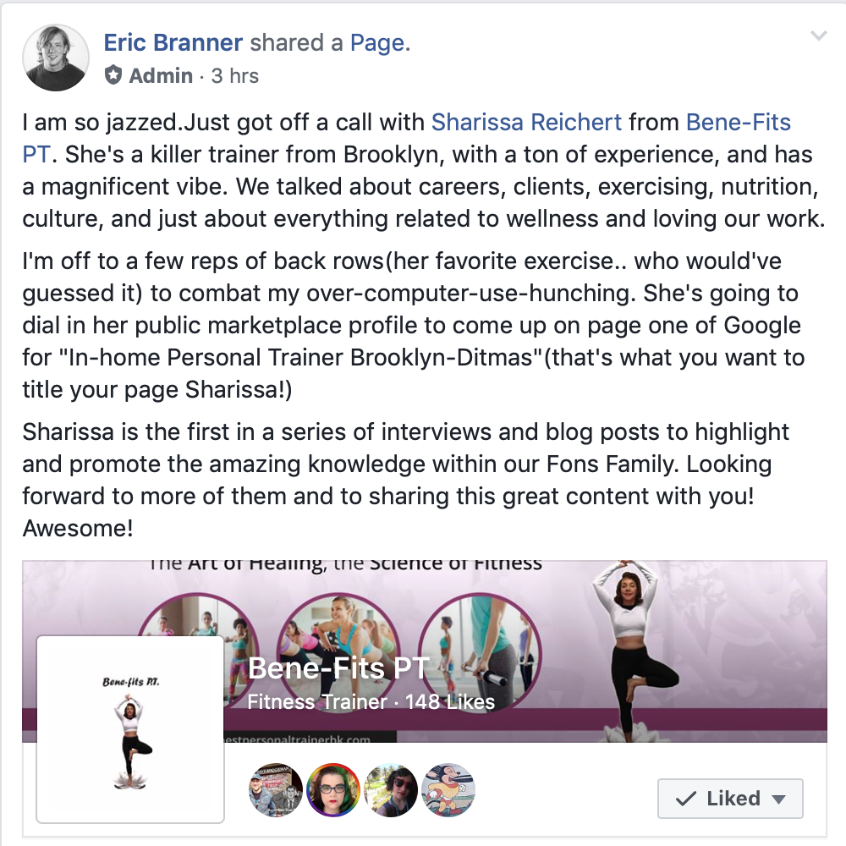Image resolution: width=846 pixels, height=846 pixels.
Task: Open the first friend avatar who likes the page
Action: pyautogui.click(x=276, y=790)
